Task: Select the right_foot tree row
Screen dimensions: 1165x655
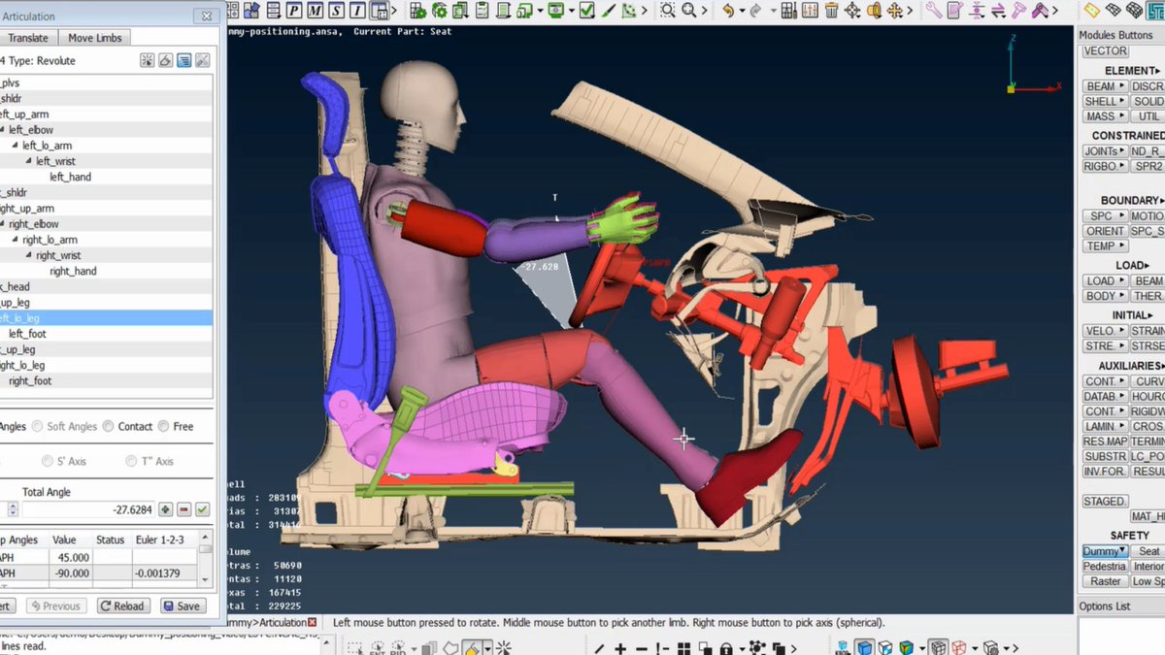Action: click(x=106, y=381)
